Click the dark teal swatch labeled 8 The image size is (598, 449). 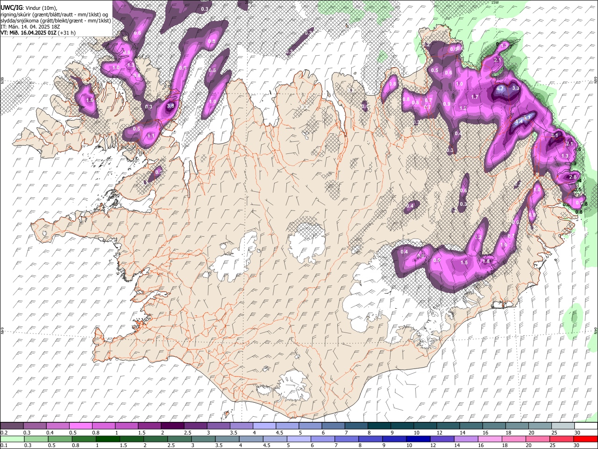pos(379,426)
